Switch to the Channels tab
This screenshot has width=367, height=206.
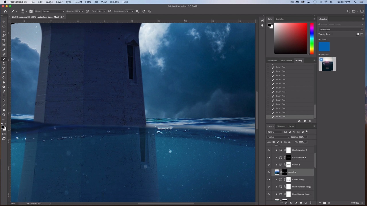[x=281, y=126]
